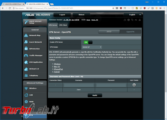Click the Reboot button
The height and width of the screenshot is (120, 167).
81,15
